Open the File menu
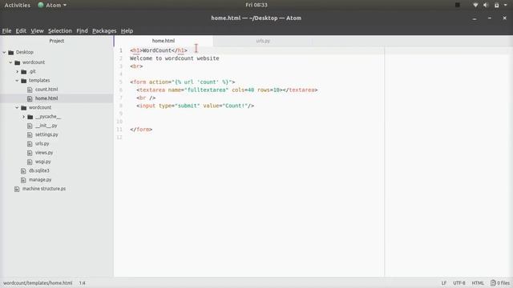Screen dimensions: 513x288 pyautogui.click(x=6, y=30)
